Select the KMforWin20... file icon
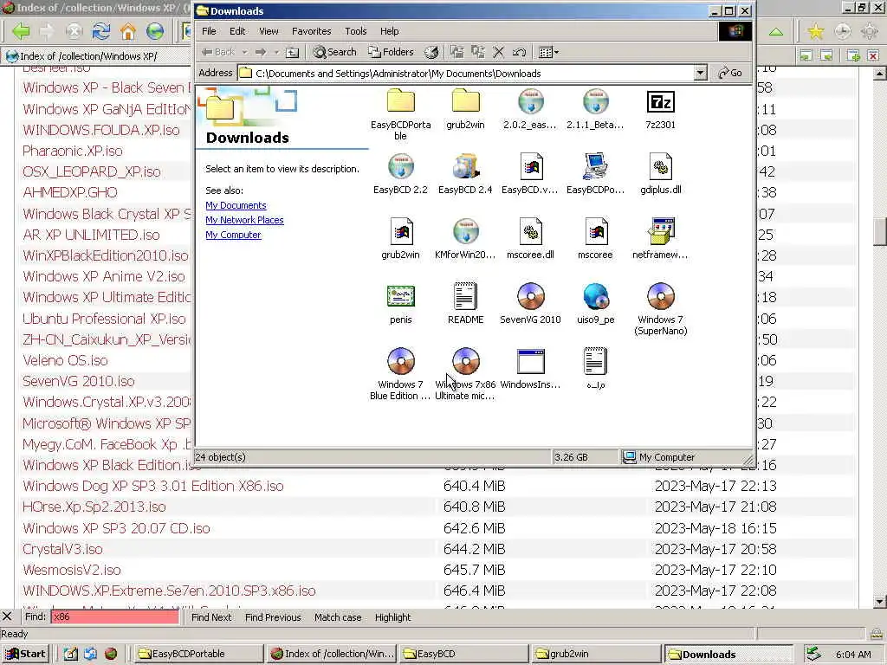This screenshot has width=887, height=665. pos(465,232)
